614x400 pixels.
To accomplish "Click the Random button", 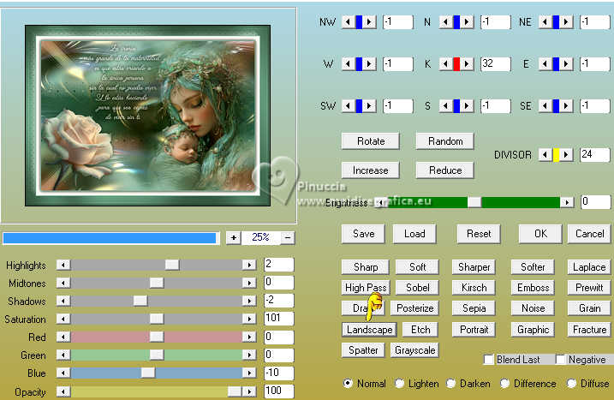I will (x=445, y=141).
